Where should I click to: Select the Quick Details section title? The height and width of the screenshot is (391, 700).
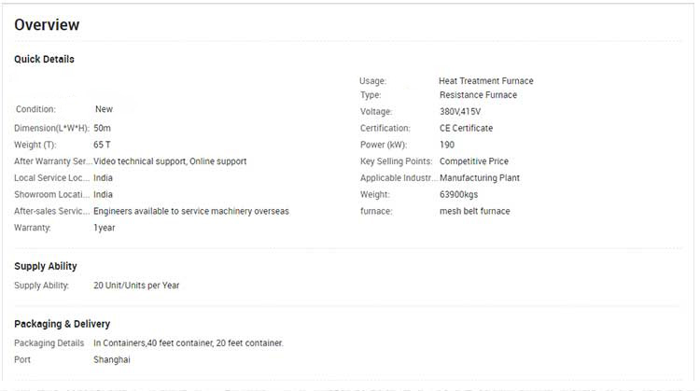tap(44, 59)
